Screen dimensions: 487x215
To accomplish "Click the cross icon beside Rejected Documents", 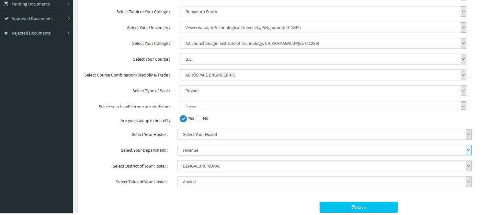I will [x=6, y=33].
